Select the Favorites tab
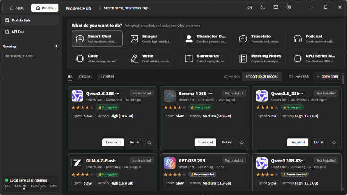Image resolution: width=347 pixels, height=195 pixels. coord(106,76)
